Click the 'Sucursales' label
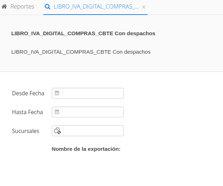 pos(26,131)
